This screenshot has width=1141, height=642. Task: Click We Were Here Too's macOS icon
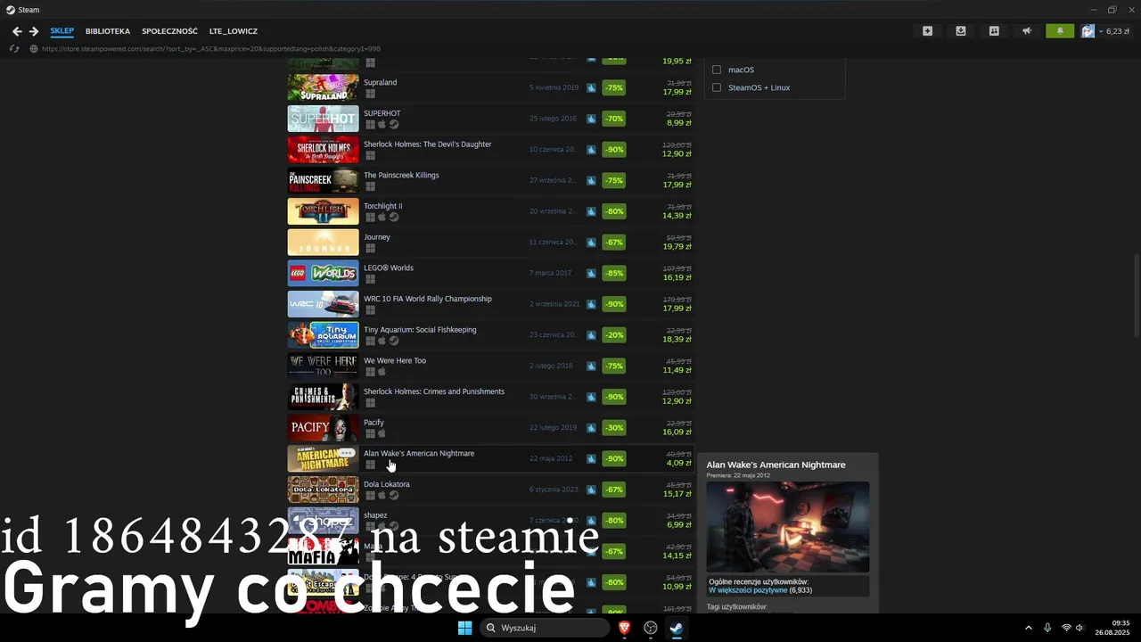point(382,372)
